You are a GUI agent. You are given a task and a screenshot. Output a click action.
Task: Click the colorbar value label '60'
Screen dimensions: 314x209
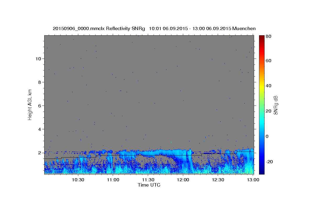pyautogui.click(x=269, y=61)
